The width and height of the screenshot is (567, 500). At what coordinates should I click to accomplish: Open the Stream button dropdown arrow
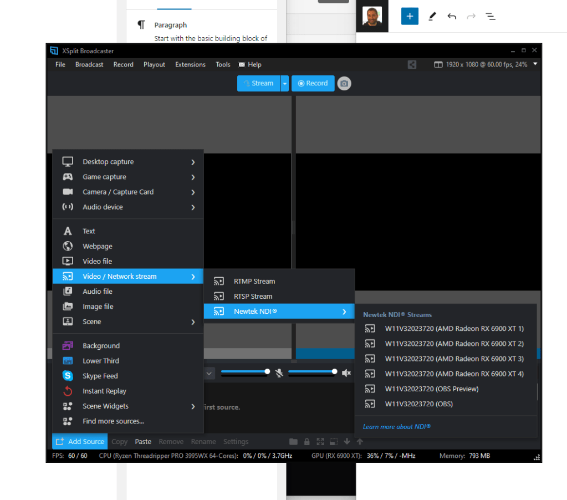[x=285, y=84]
